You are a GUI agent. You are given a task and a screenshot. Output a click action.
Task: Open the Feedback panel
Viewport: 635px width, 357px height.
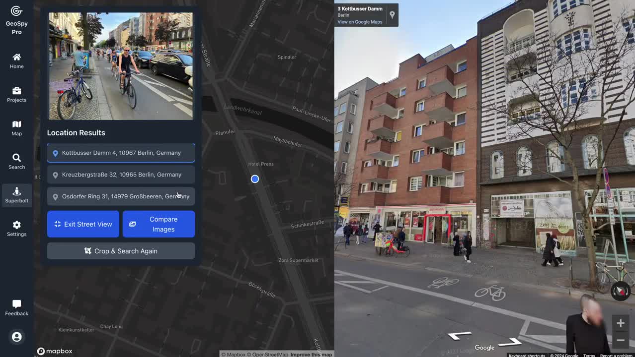pos(16,307)
